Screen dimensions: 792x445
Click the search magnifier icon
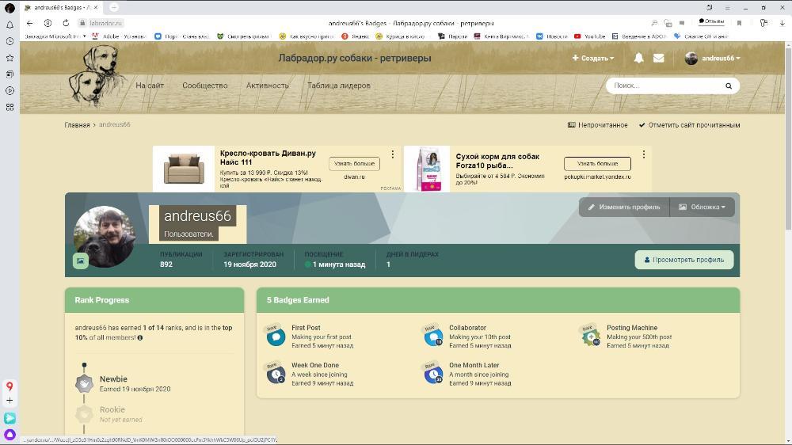tap(729, 86)
